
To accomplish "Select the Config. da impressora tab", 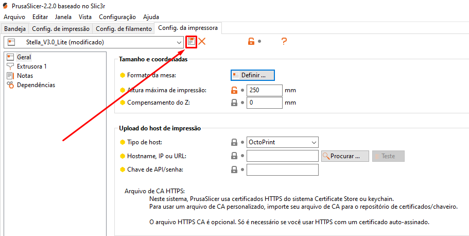I will point(188,28).
